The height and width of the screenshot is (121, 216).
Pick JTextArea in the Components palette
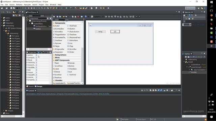click(x=72, y=35)
